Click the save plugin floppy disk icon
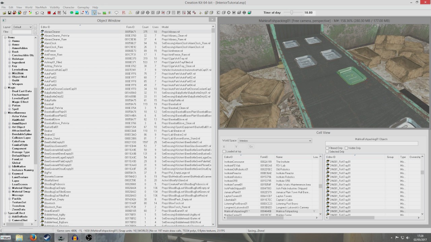431x242 pixels. pyautogui.click(x=9, y=13)
